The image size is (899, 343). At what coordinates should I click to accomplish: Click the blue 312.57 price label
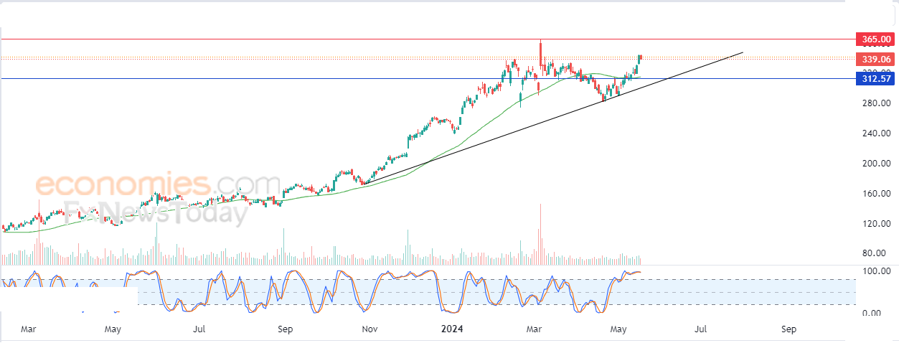[875, 78]
